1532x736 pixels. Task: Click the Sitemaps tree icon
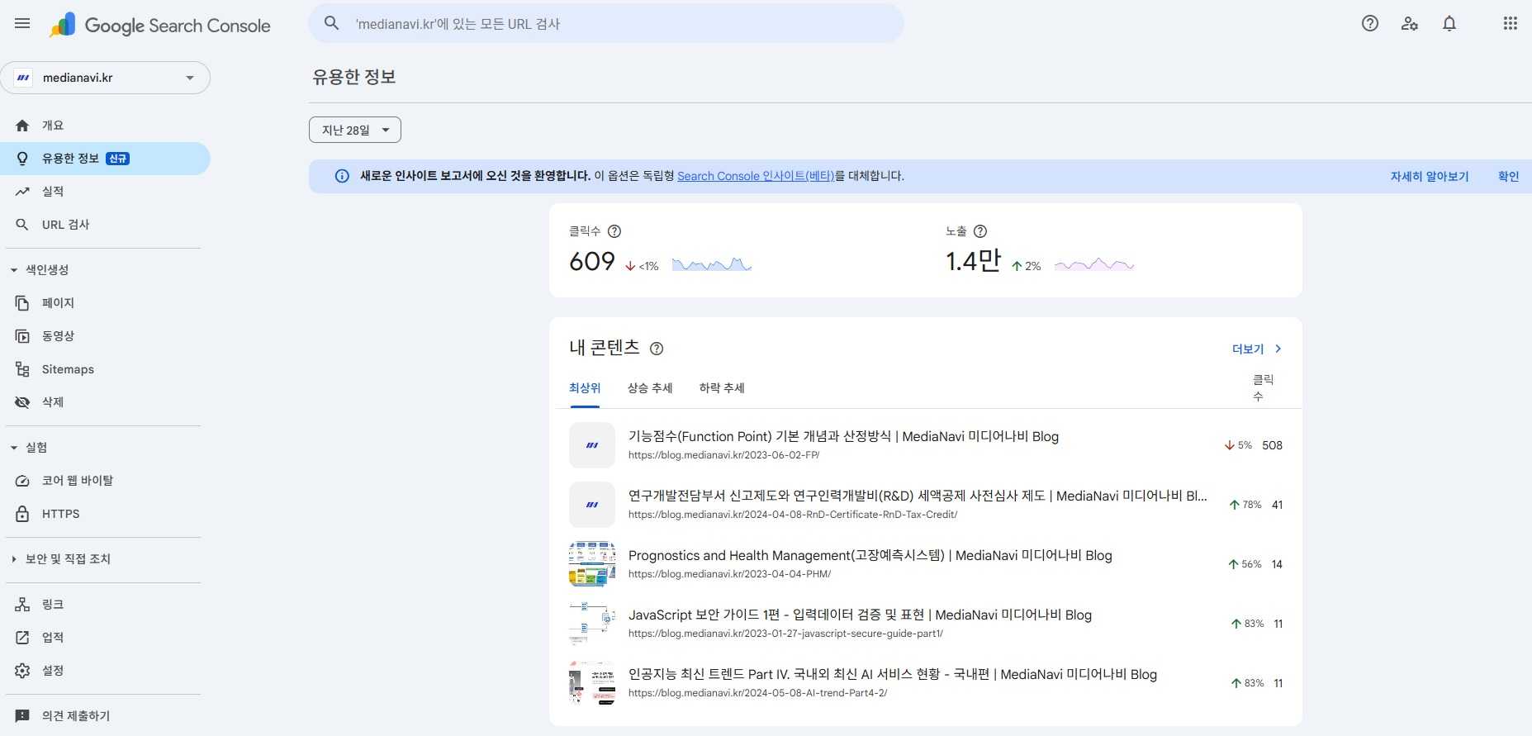22,369
